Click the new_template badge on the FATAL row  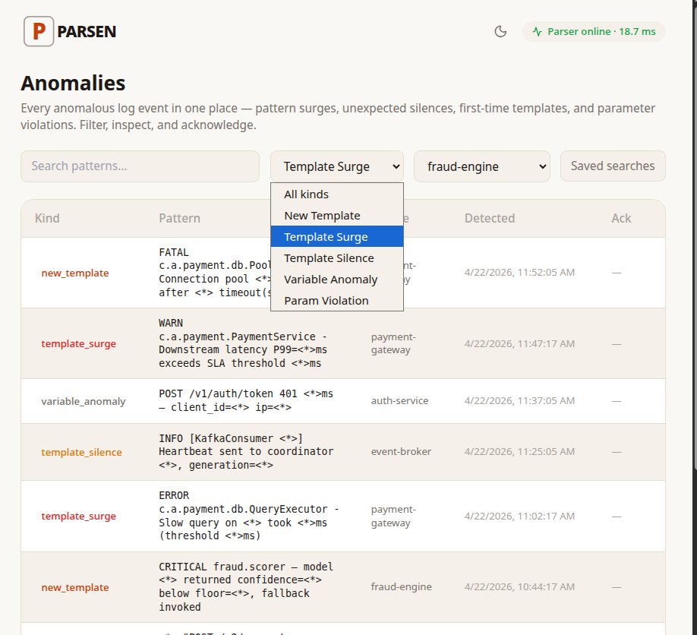pos(74,273)
